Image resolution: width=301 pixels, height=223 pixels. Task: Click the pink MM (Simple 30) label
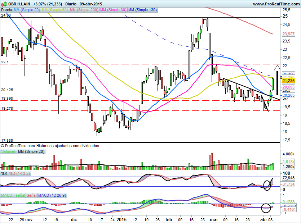point(113,10)
